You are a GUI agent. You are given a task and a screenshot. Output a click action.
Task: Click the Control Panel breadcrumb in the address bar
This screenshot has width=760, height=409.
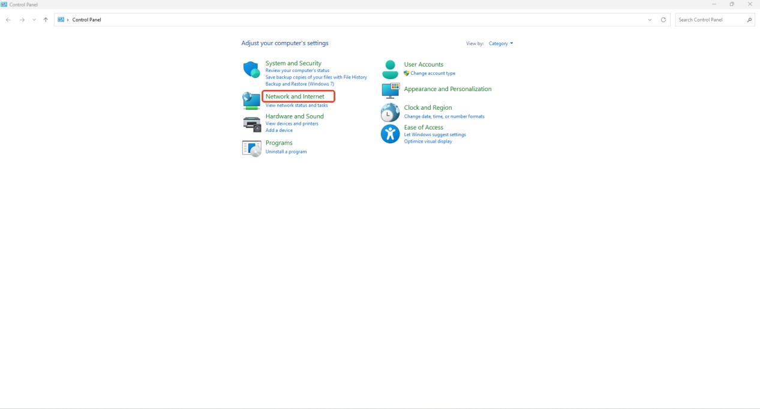(x=86, y=20)
